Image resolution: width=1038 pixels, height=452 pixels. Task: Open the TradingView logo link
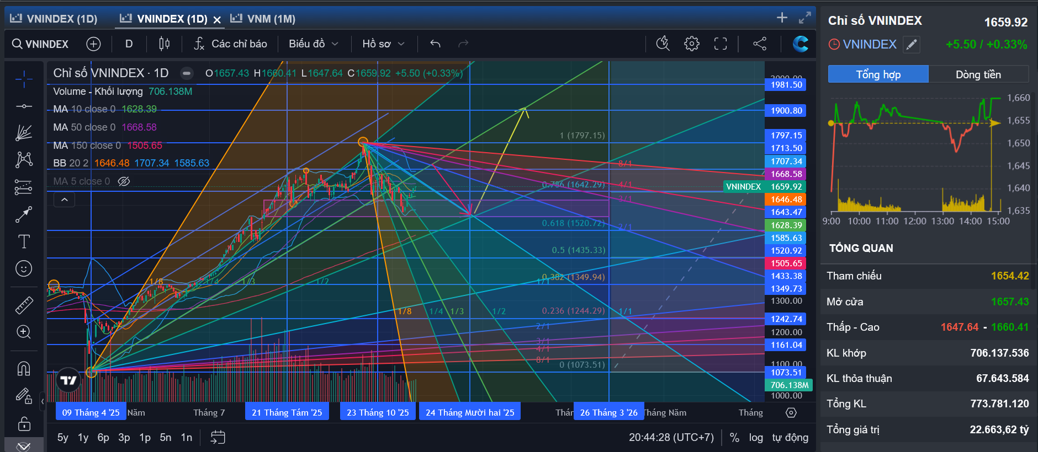coord(68,380)
